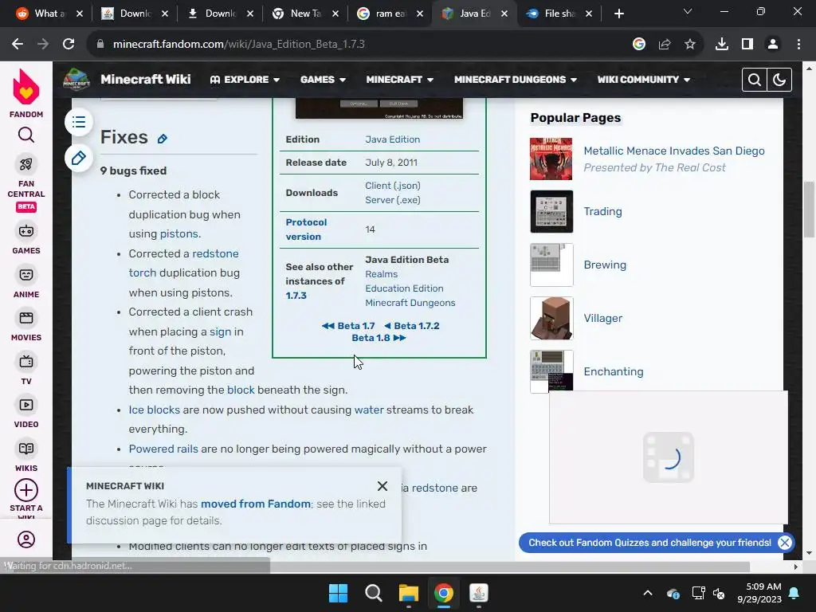Open 'moved from Fandom' link
816x612 pixels.
coord(256,504)
